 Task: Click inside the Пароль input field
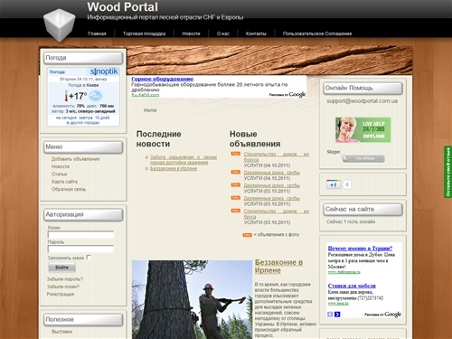[80, 249]
